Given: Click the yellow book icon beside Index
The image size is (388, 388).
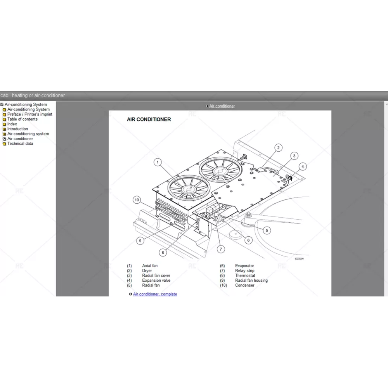Looking at the screenshot, I should tap(5, 125).
